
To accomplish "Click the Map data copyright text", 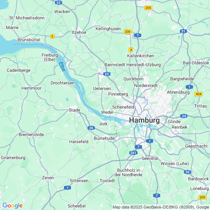I will tap(161, 207).
